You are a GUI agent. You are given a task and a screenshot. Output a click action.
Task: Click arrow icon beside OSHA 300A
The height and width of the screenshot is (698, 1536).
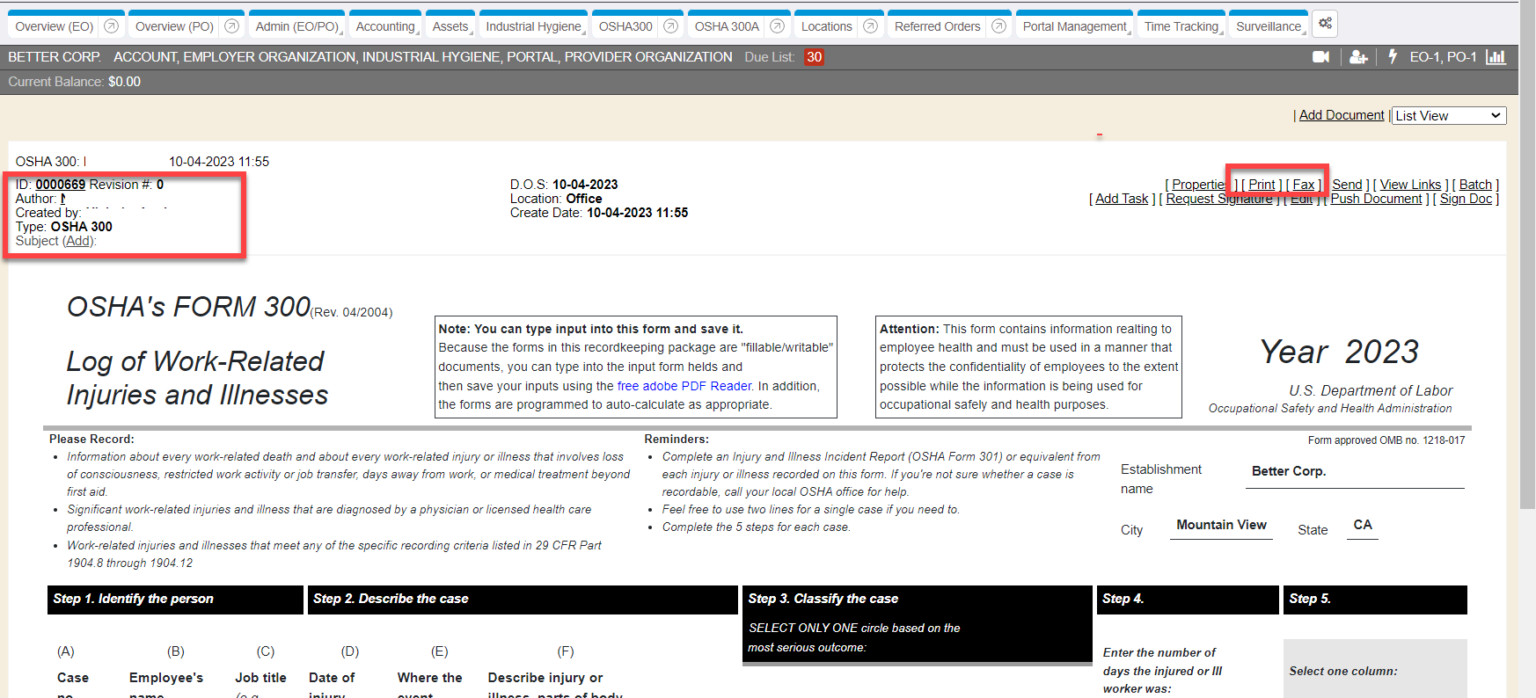777,26
